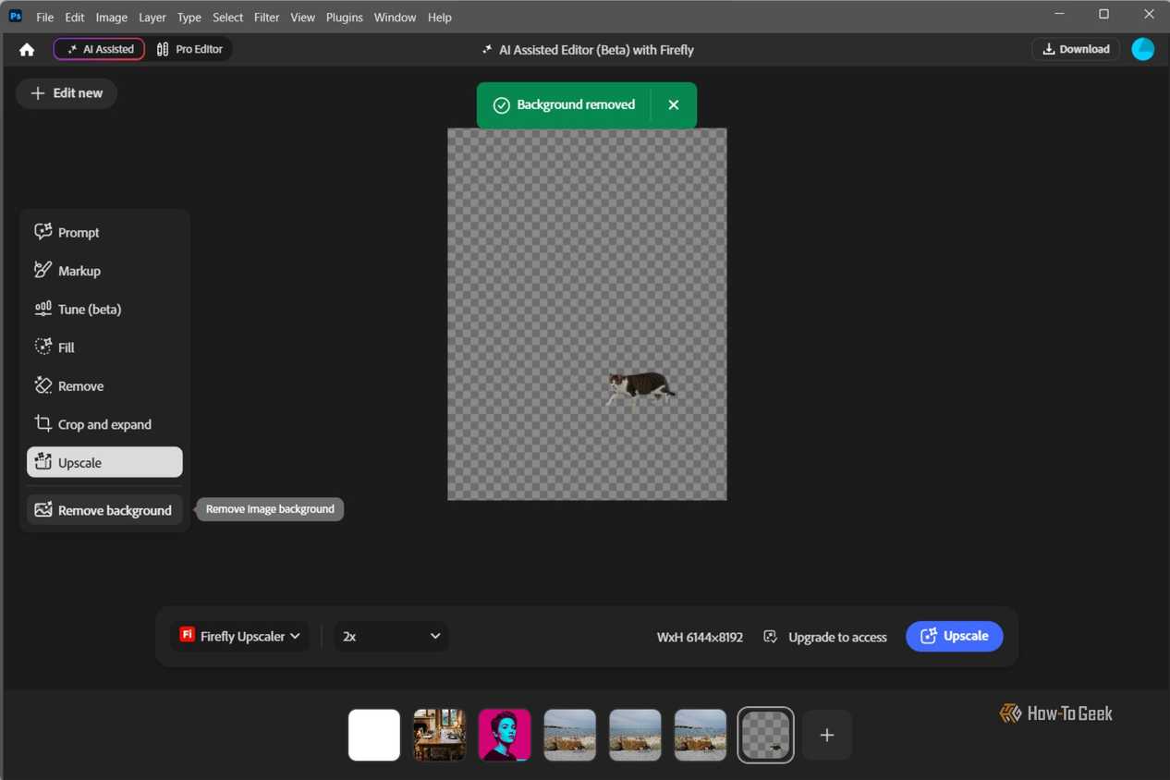
Task: Dismiss the Background removed notification
Action: coord(674,105)
